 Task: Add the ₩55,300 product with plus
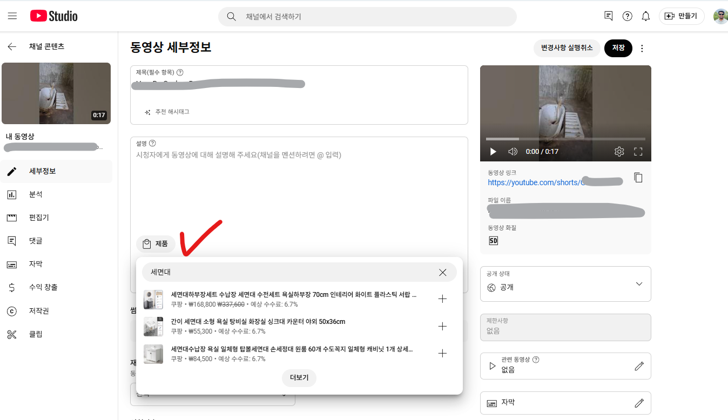(x=442, y=326)
